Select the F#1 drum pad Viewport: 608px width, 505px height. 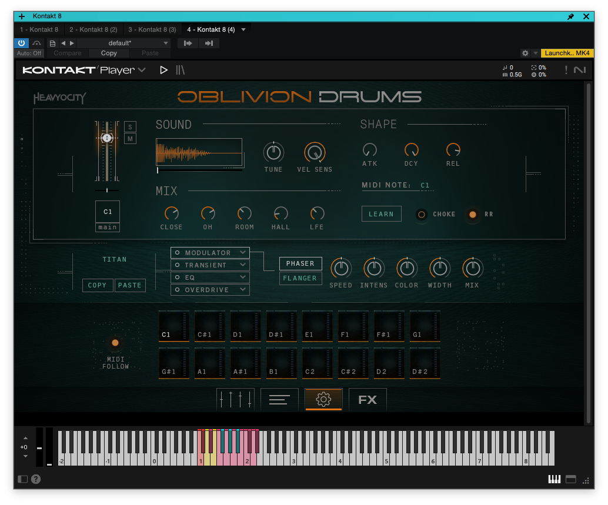[x=389, y=326]
